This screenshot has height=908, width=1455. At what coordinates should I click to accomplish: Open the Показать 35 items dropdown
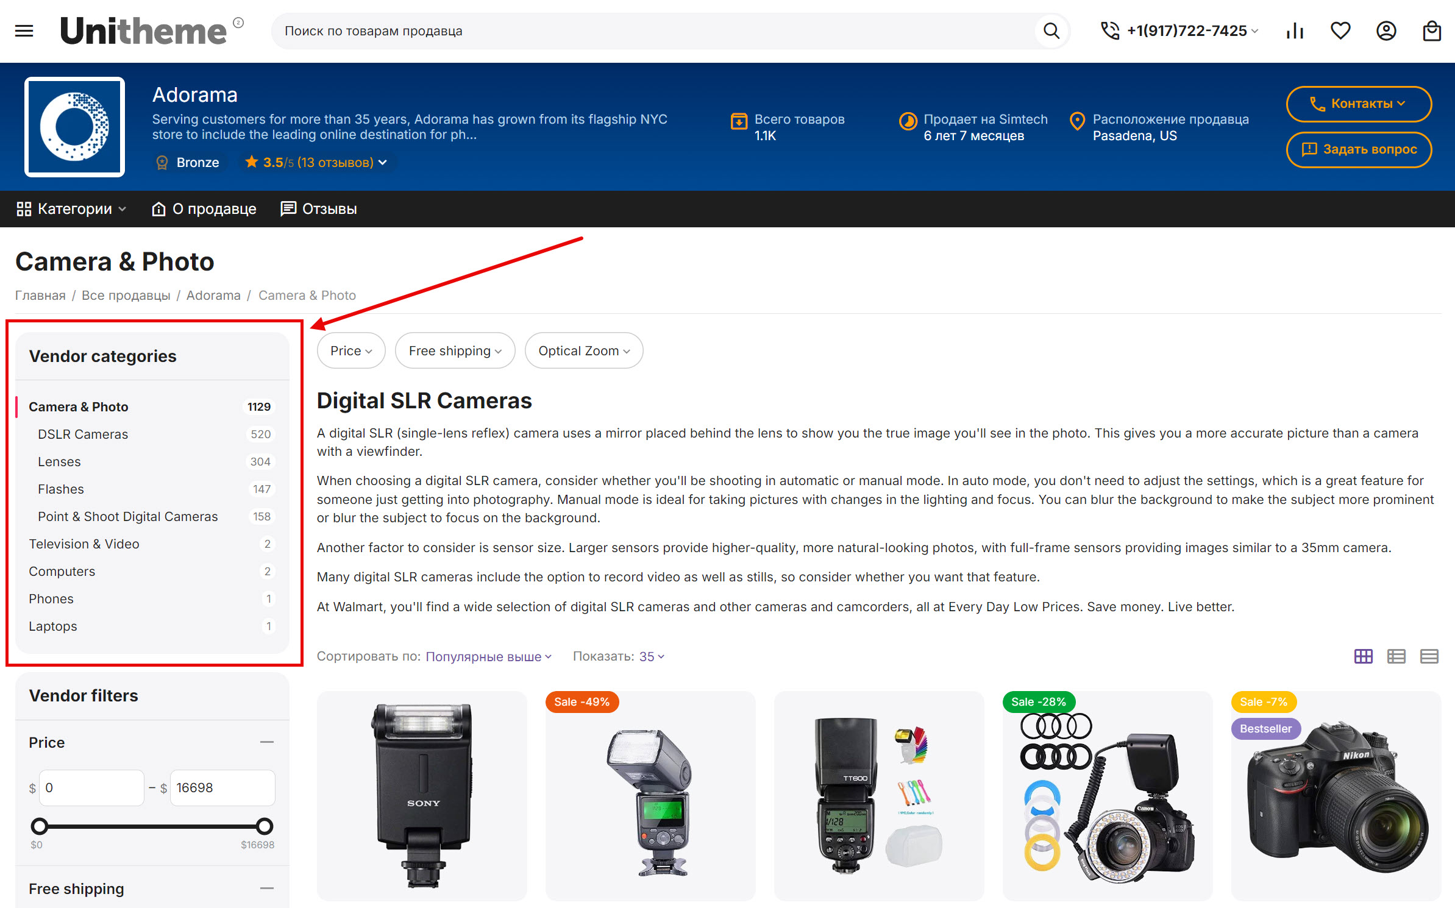tap(651, 656)
